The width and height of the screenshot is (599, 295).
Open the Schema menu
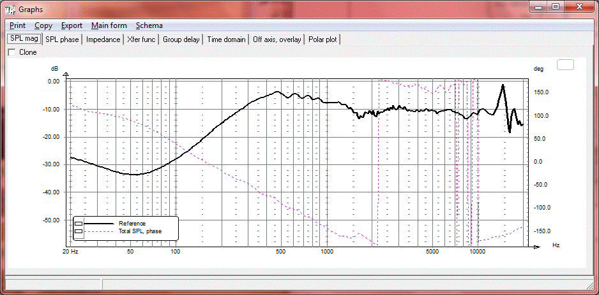coord(149,25)
